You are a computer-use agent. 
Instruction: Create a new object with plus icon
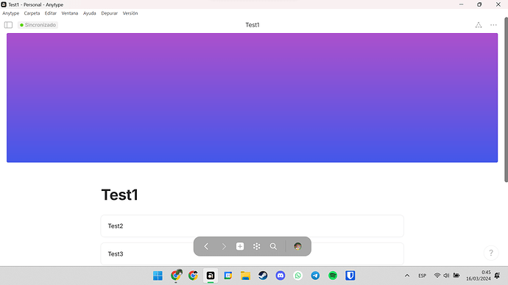240,246
